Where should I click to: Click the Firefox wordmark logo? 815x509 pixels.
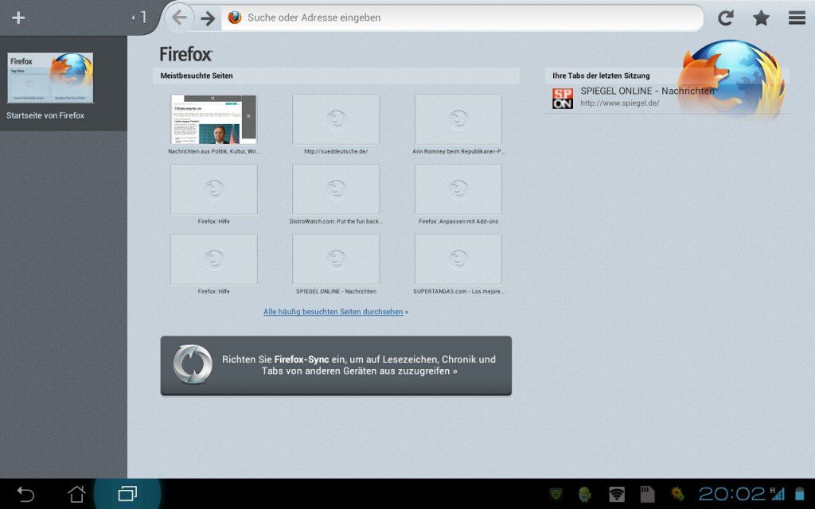[x=185, y=54]
